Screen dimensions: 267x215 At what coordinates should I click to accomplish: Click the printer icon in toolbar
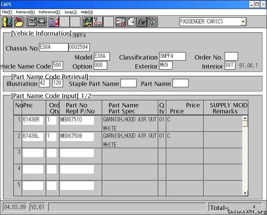click(x=42, y=22)
